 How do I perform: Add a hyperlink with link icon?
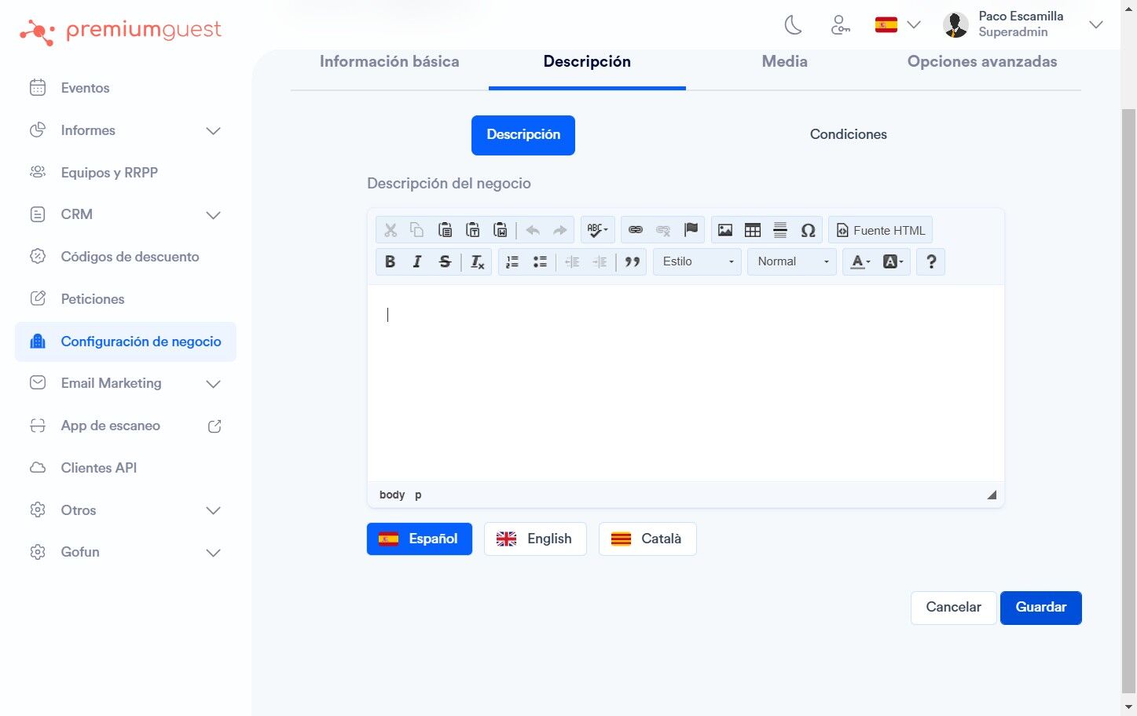coord(636,230)
